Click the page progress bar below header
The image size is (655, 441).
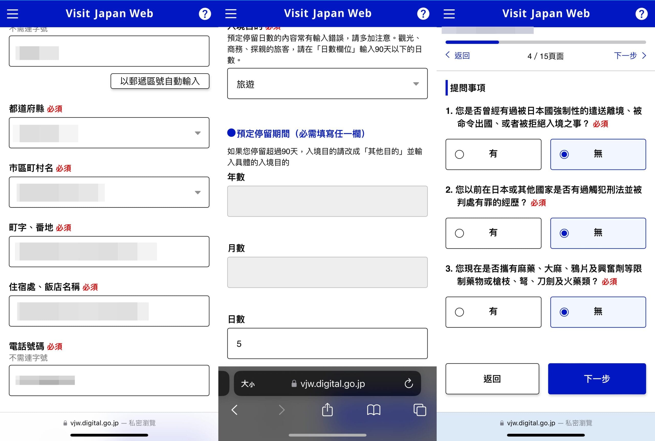coord(545,42)
